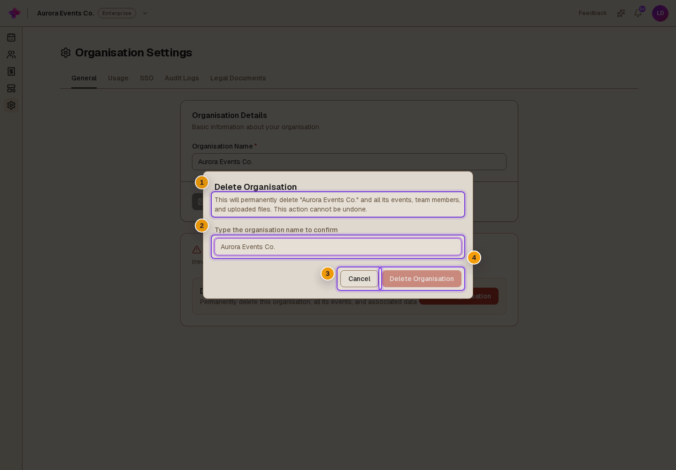Open the people icon in the sidebar

tap(11, 55)
